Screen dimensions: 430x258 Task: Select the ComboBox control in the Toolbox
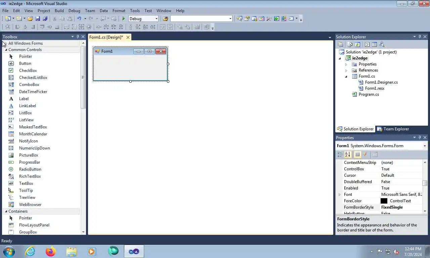pos(29,85)
